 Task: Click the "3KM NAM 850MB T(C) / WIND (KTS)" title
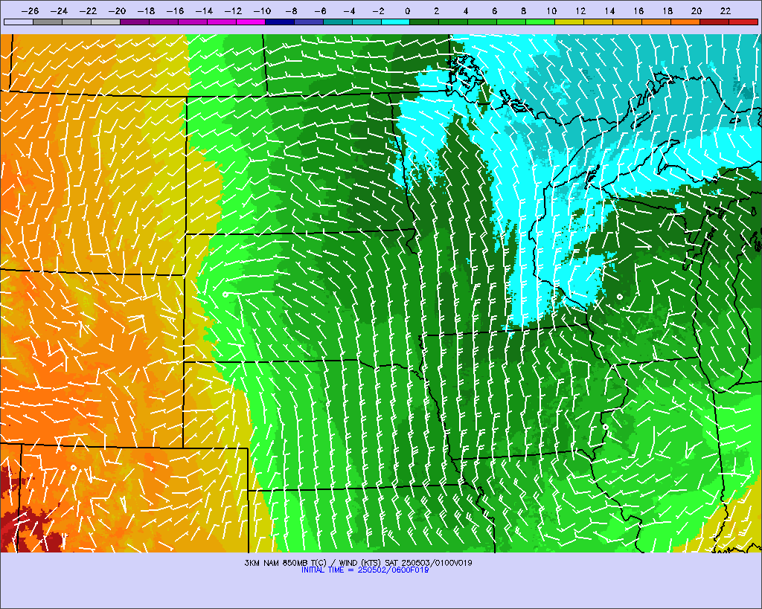click(x=313, y=563)
